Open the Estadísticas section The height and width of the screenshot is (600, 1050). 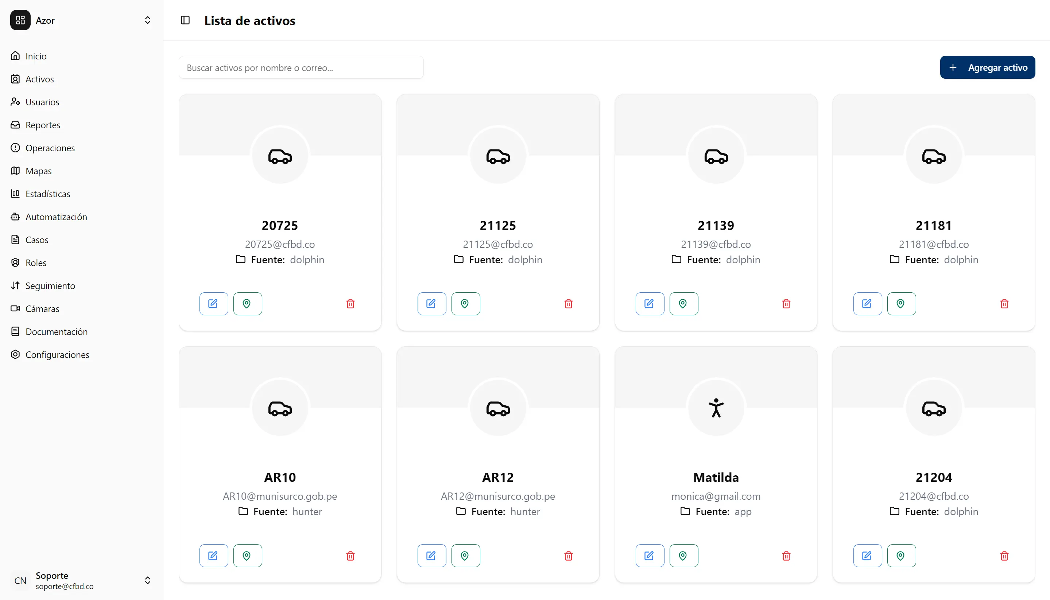[48, 194]
